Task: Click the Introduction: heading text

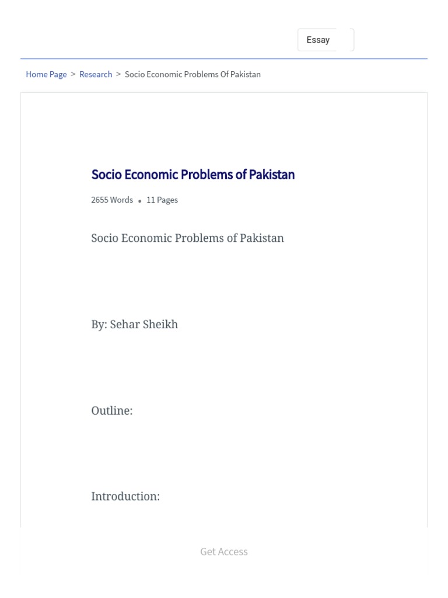Action: point(125,496)
